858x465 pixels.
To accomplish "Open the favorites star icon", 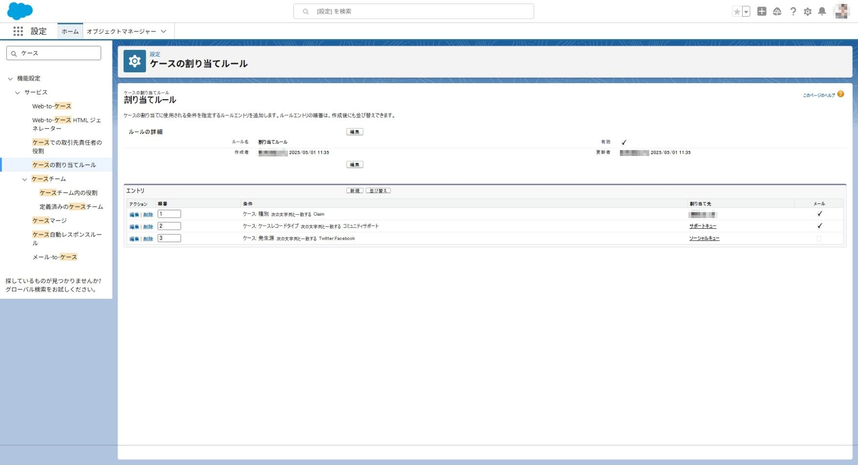I will click(x=737, y=12).
